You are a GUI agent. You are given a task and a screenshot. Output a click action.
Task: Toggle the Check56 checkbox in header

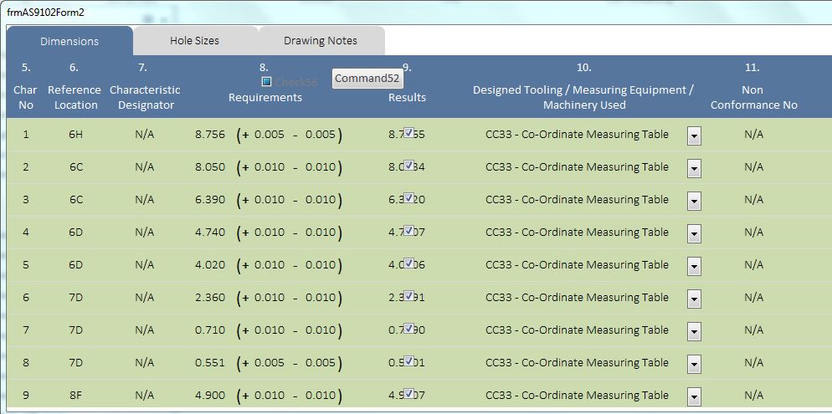pos(267,82)
